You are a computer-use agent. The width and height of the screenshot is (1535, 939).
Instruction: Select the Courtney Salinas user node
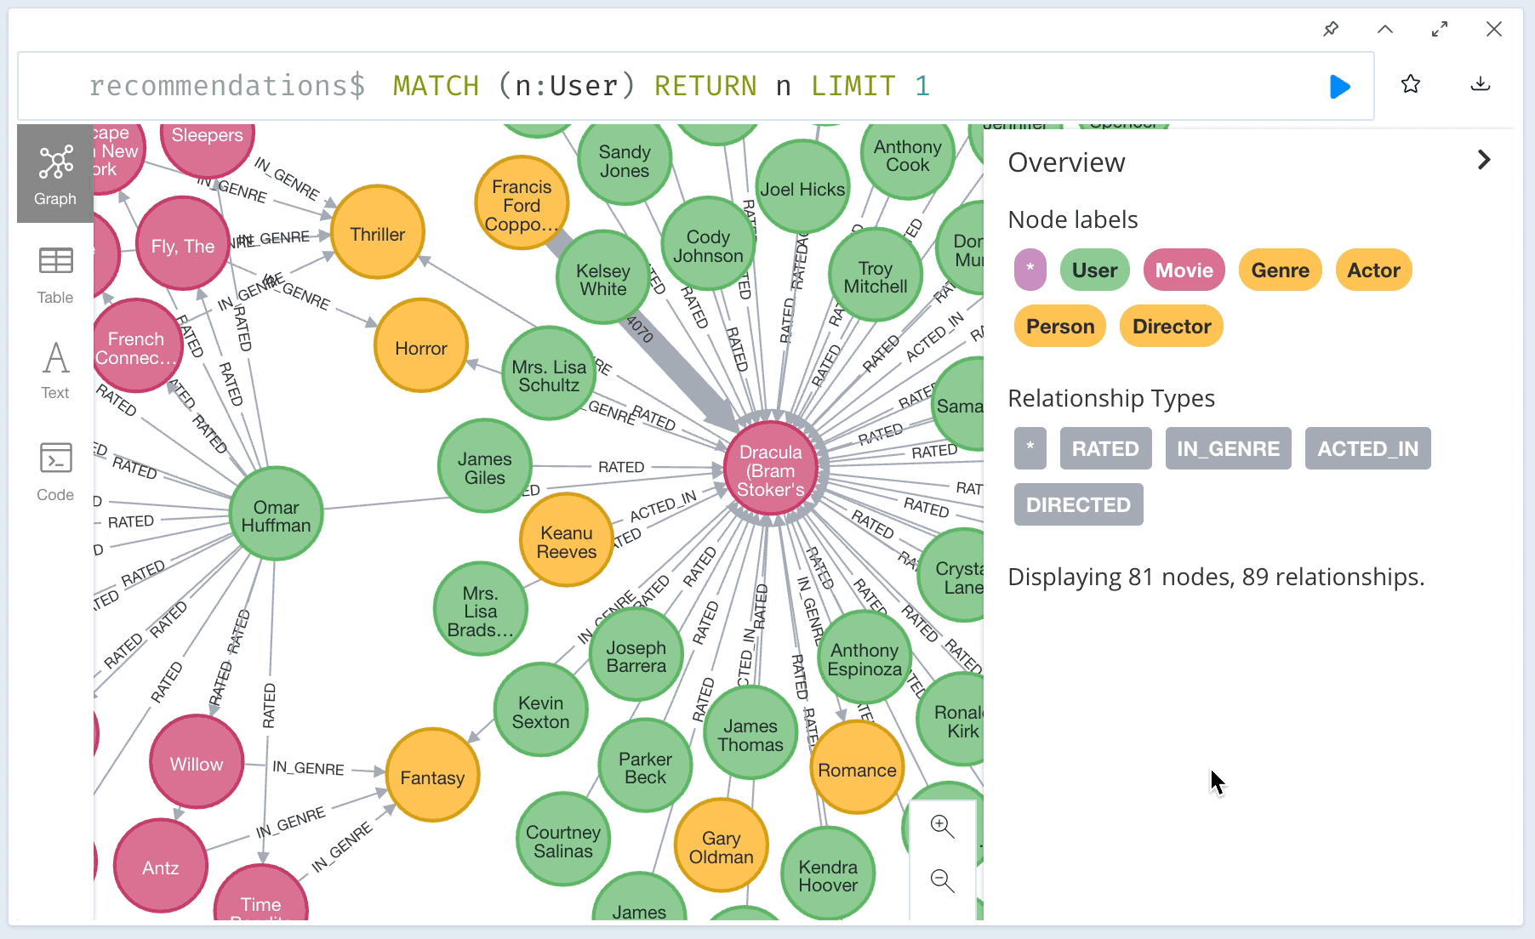pos(563,839)
